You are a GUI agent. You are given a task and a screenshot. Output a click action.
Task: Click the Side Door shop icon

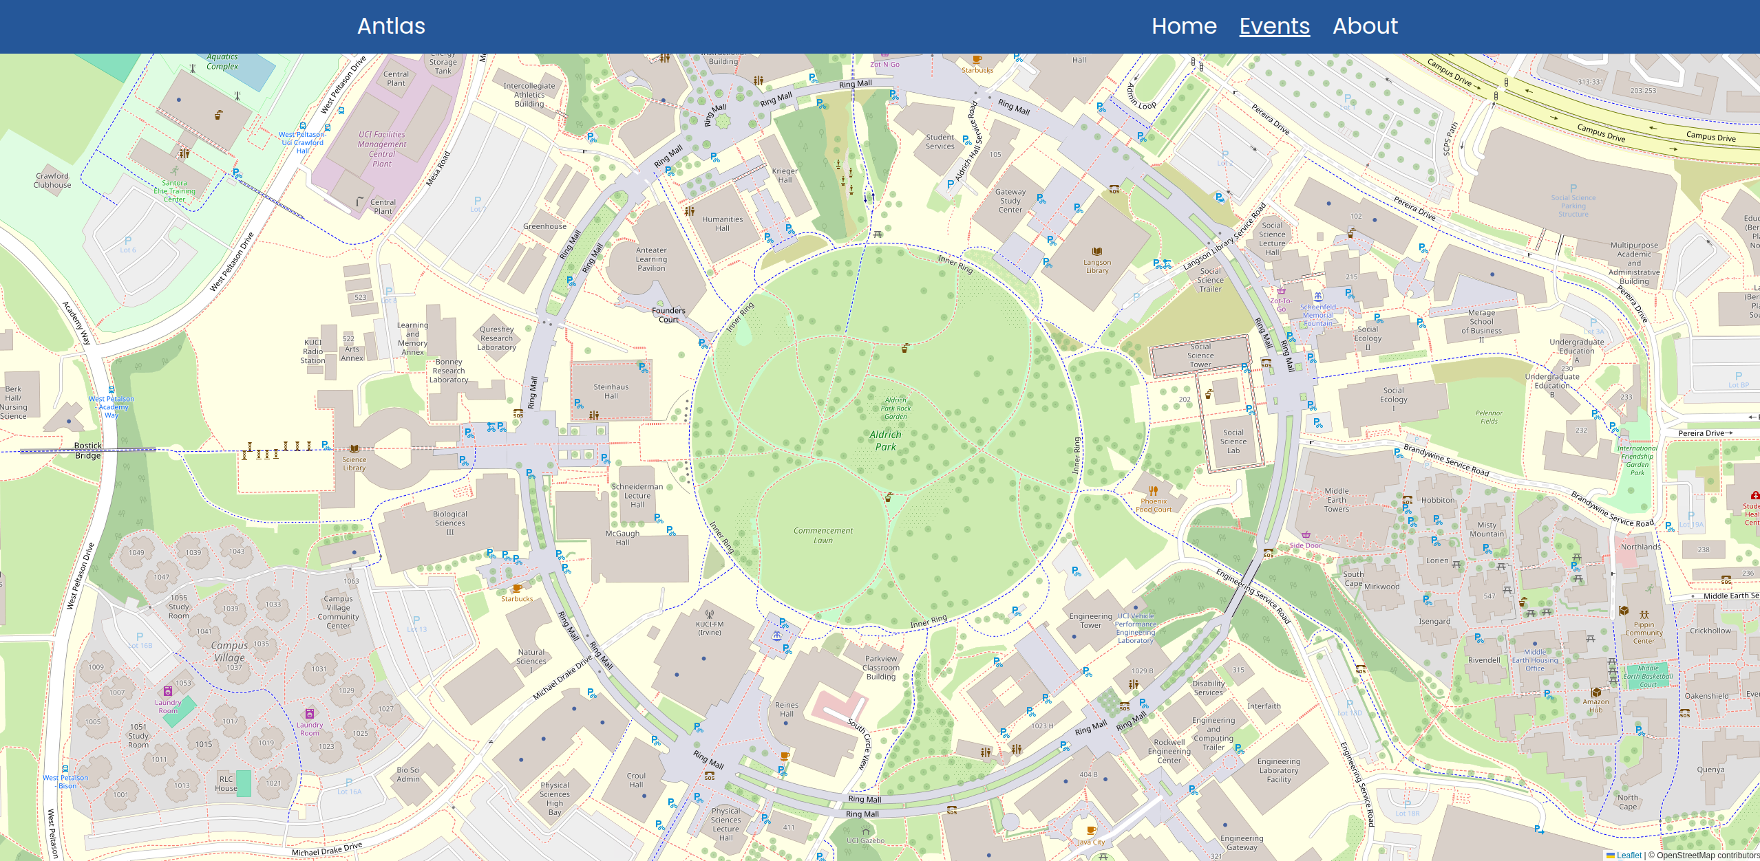click(1305, 535)
